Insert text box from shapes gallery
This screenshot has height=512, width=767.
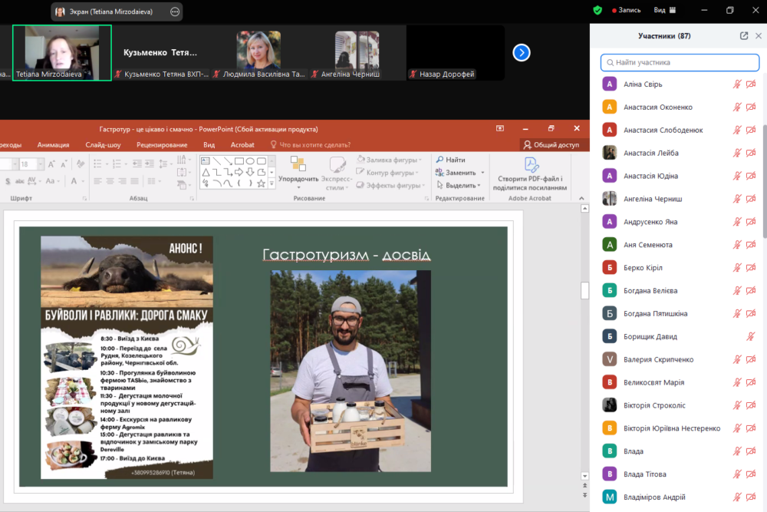click(206, 161)
